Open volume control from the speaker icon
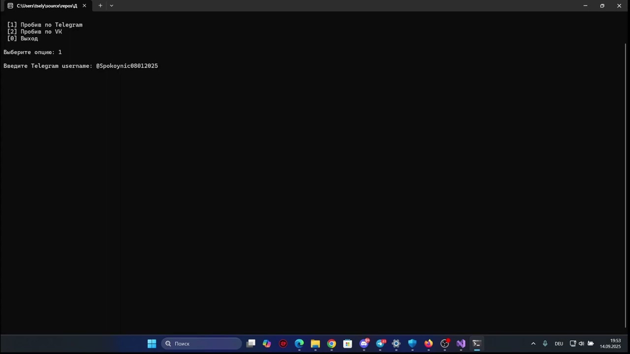630x354 pixels. 581,344
